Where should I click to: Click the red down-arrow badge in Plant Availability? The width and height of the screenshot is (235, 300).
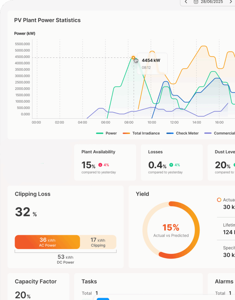(x=100, y=165)
